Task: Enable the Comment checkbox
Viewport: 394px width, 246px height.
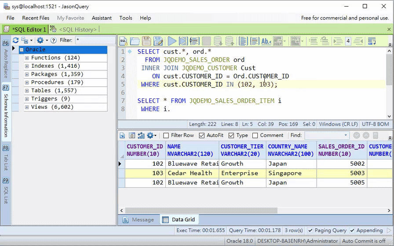Action: coord(255,136)
